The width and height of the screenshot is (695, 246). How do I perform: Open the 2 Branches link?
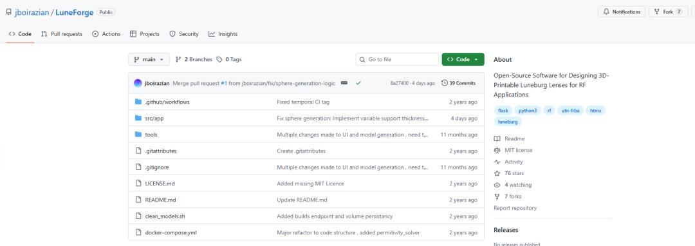[x=194, y=59]
